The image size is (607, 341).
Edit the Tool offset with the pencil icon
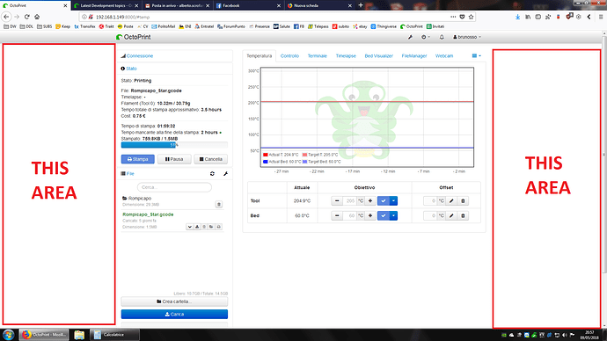[x=451, y=200]
